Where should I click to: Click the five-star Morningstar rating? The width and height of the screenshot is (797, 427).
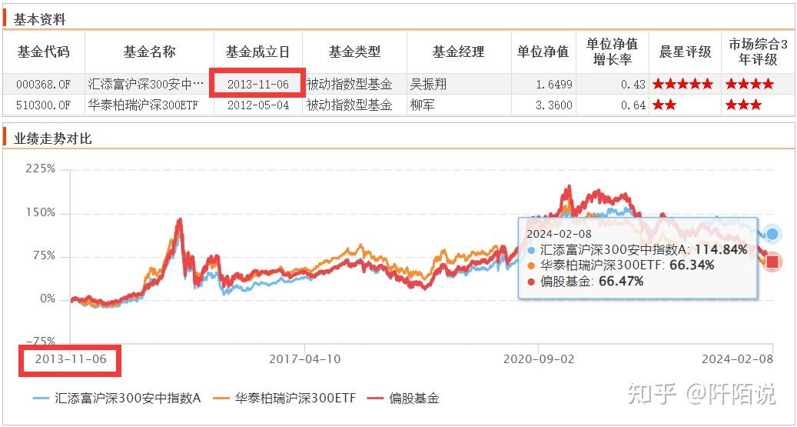[682, 85]
